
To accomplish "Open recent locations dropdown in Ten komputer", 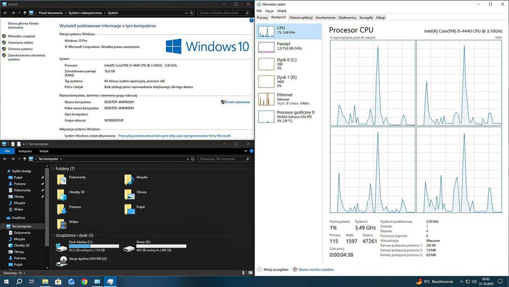I will (x=19, y=159).
